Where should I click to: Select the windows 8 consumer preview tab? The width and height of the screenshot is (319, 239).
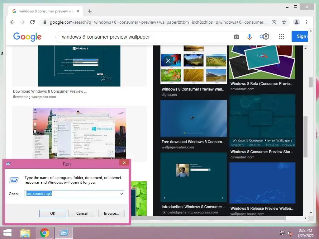45,11
